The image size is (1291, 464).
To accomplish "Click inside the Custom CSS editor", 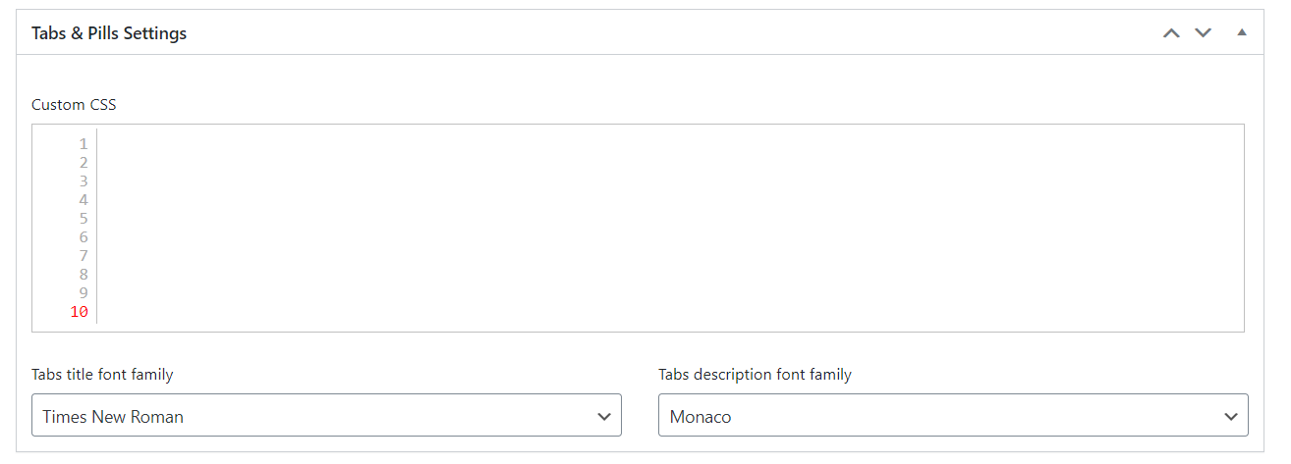I will click(x=670, y=228).
